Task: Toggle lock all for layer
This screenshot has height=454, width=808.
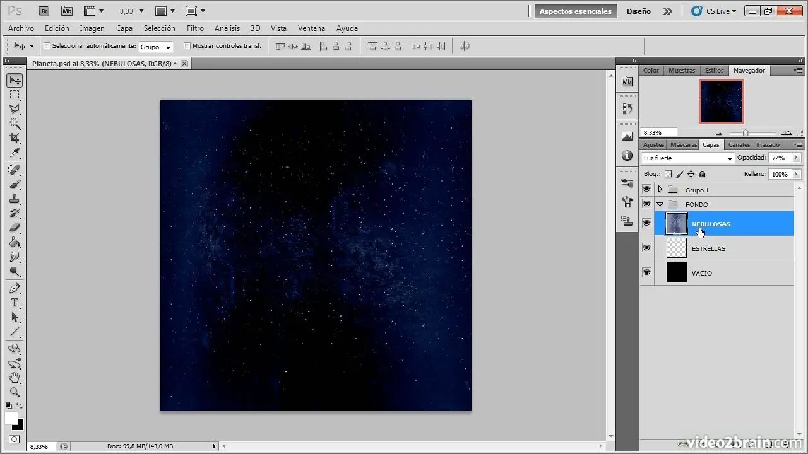Action: tap(702, 174)
